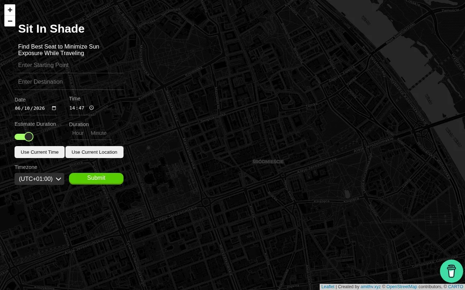Click the time value 14:47
Screen dimensions: 465x290
pos(77,108)
